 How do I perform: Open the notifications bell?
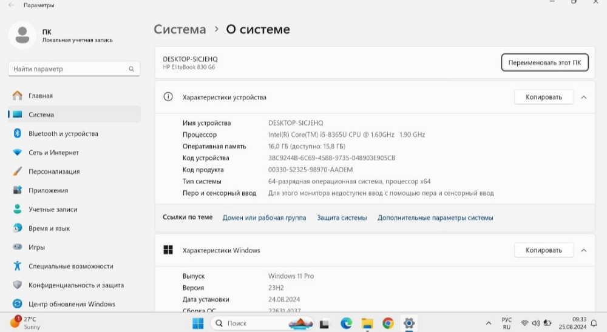[594, 323]
